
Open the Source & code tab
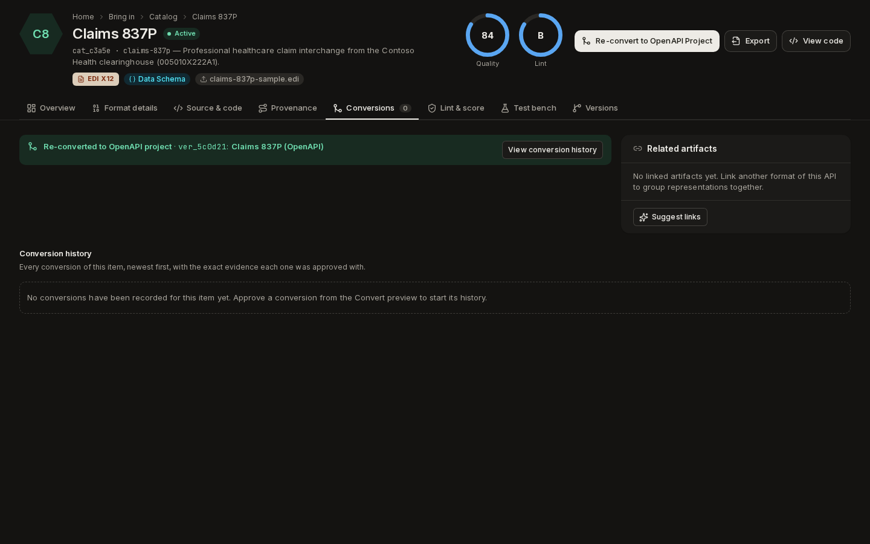pos(208,108)
